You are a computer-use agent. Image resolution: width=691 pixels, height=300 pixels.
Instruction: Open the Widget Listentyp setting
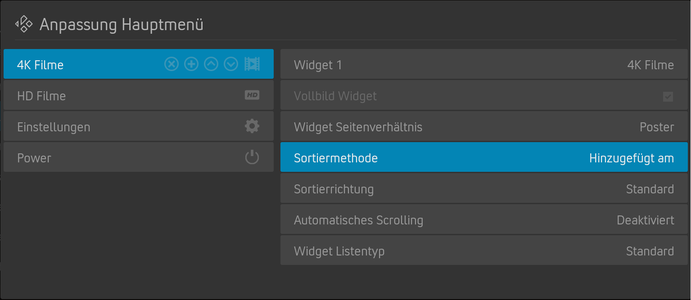(484, 250)
